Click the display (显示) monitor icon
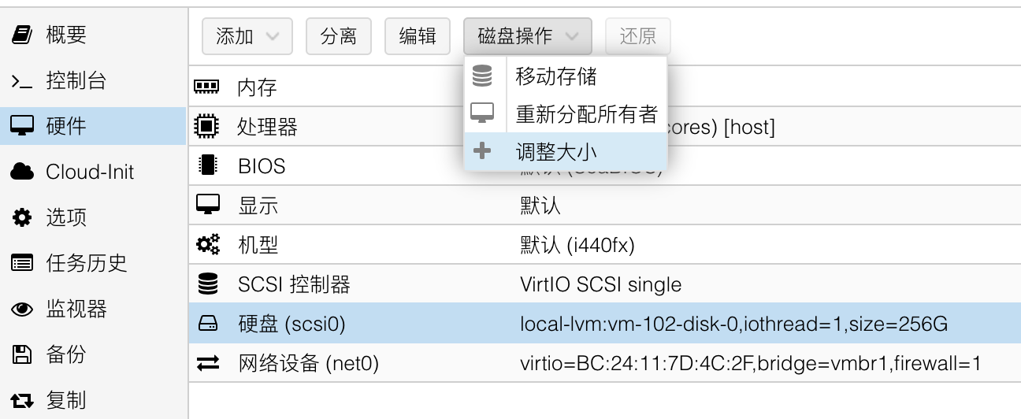The image size is (1021, 419). point(207,205)
